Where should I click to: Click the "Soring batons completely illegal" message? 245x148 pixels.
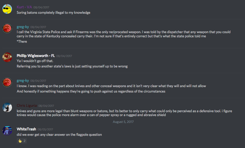54,13
